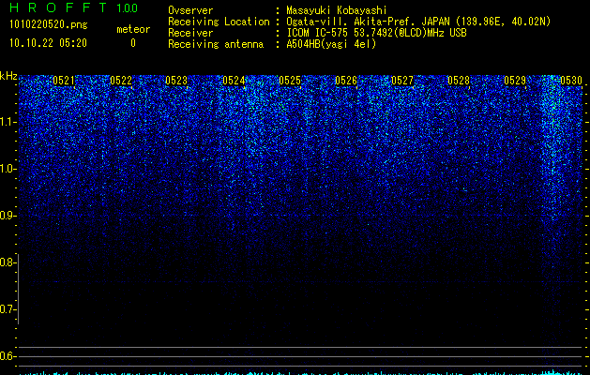The image size is (590, 375).
Task: Click the date stamp 10.10.22 05:20
Action: click(x=48, y=43)
